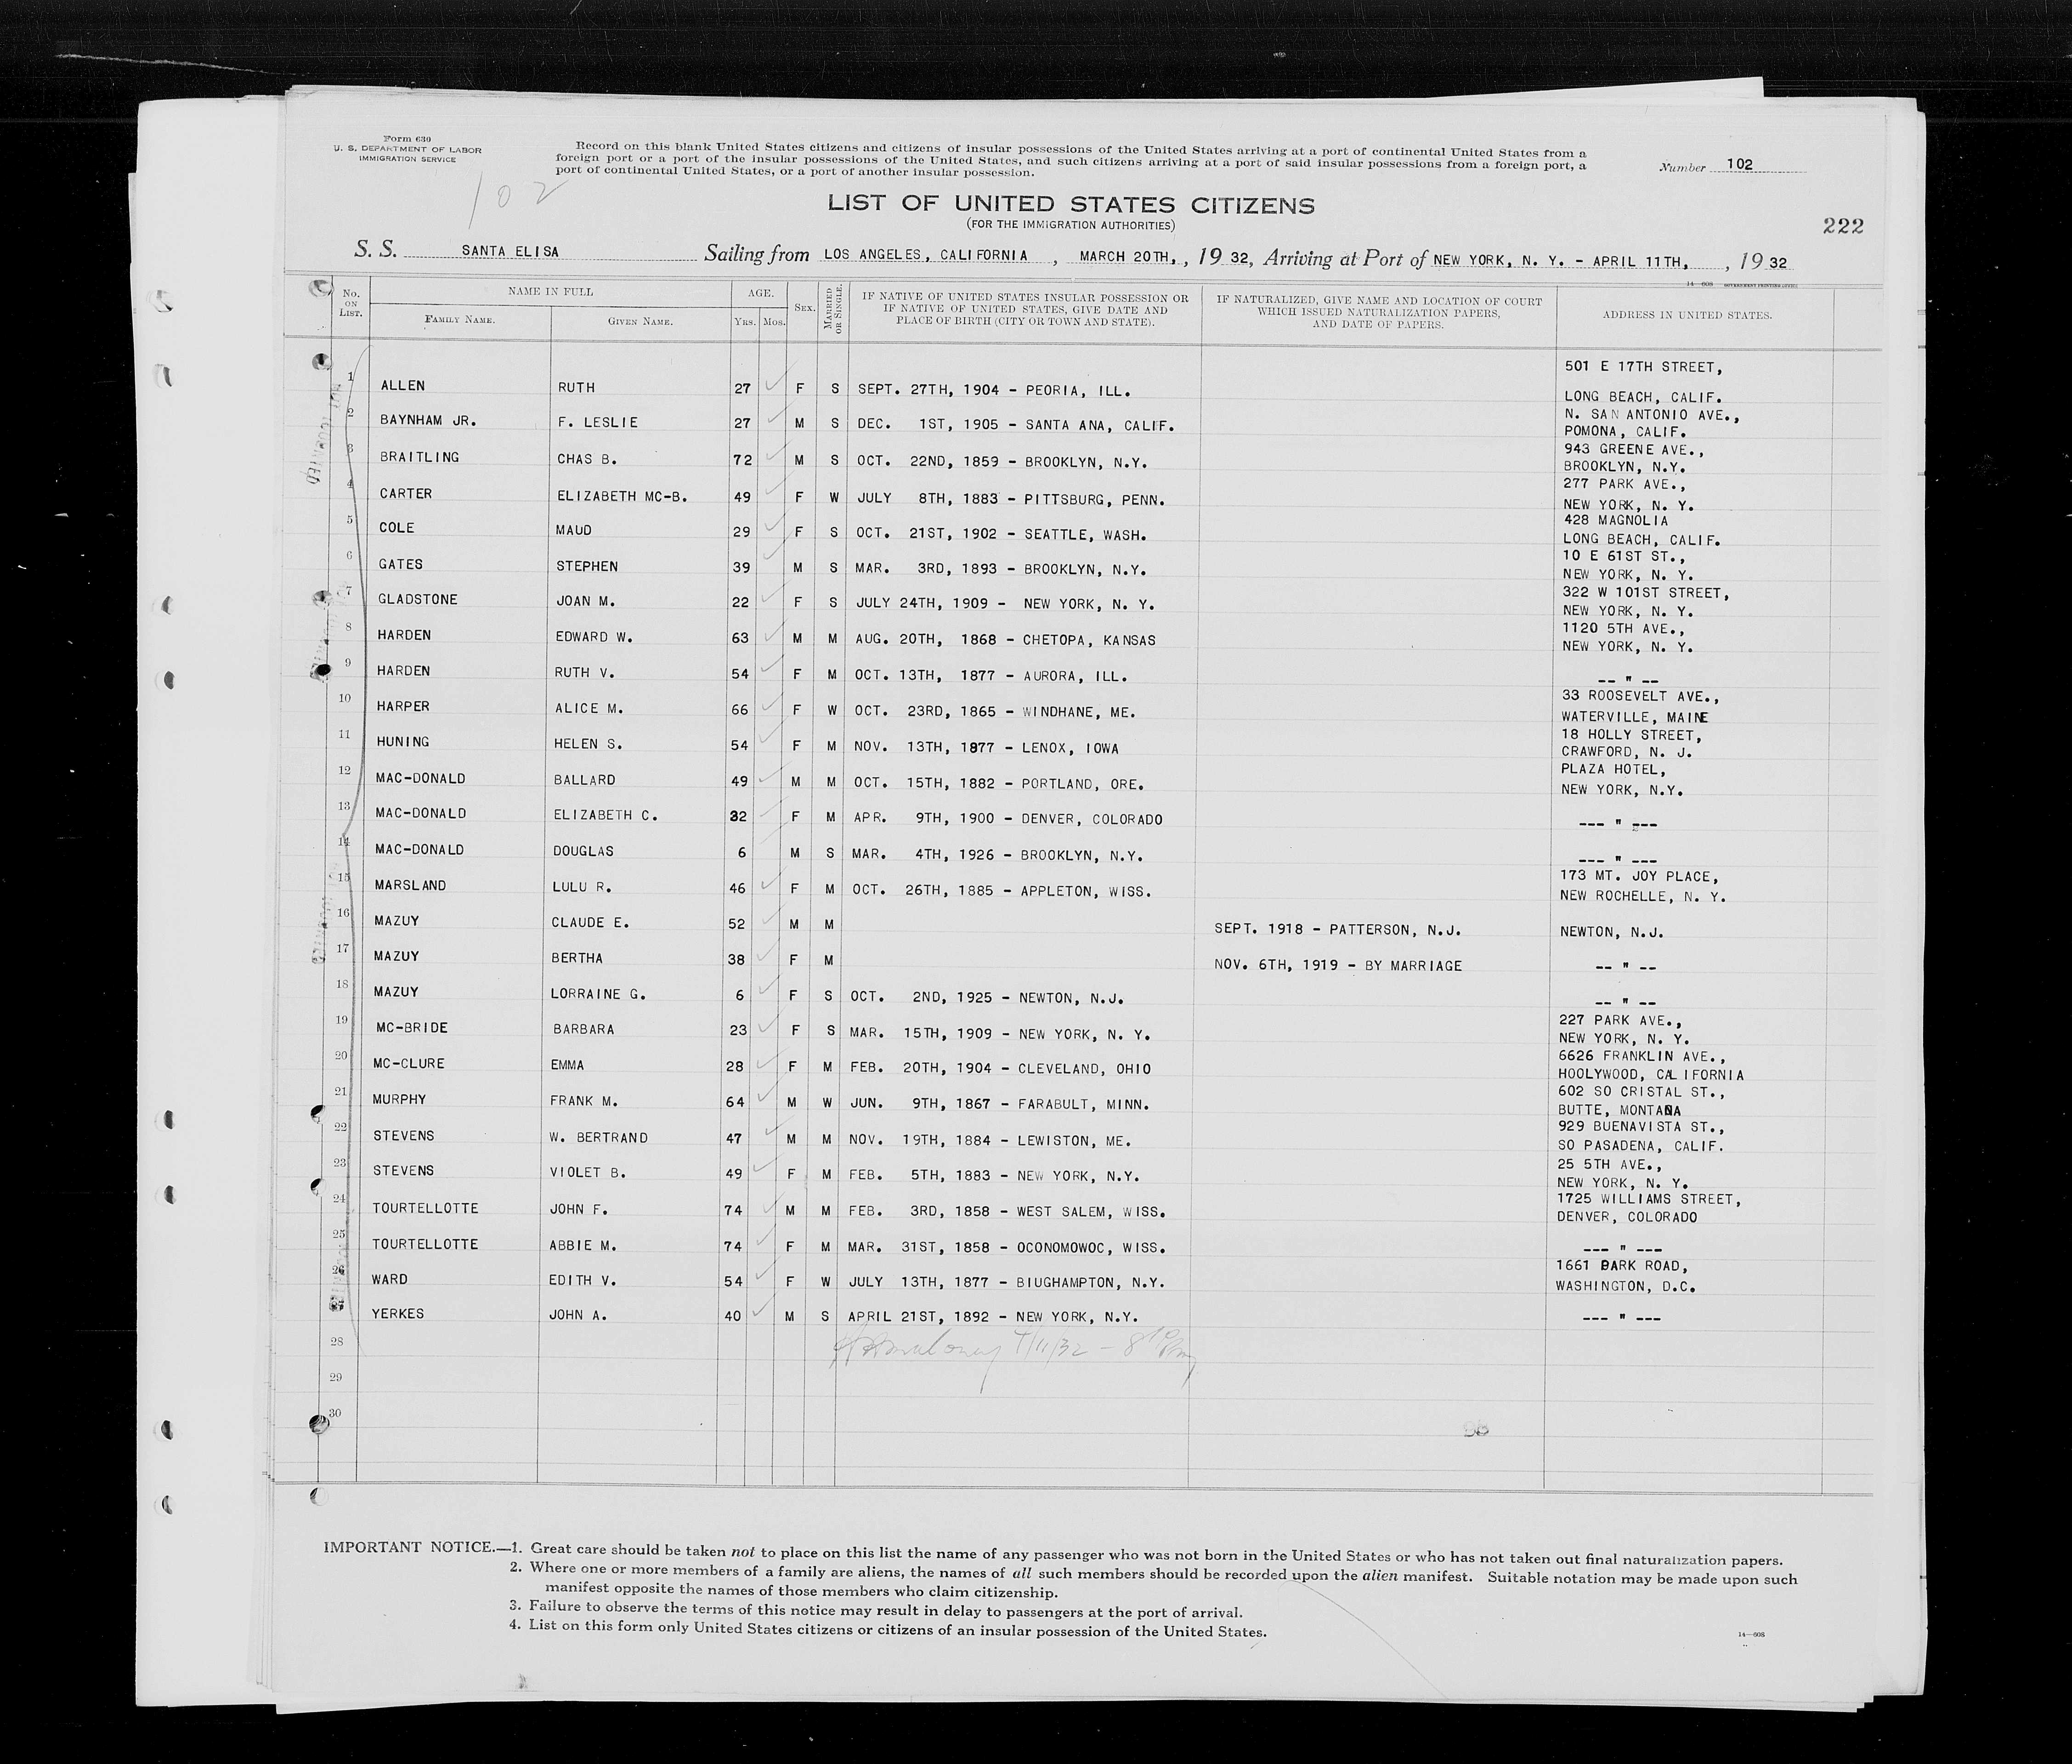
Task: Select address 'WASHINGTON, D.C.'
Action: click(1626, 1287)
